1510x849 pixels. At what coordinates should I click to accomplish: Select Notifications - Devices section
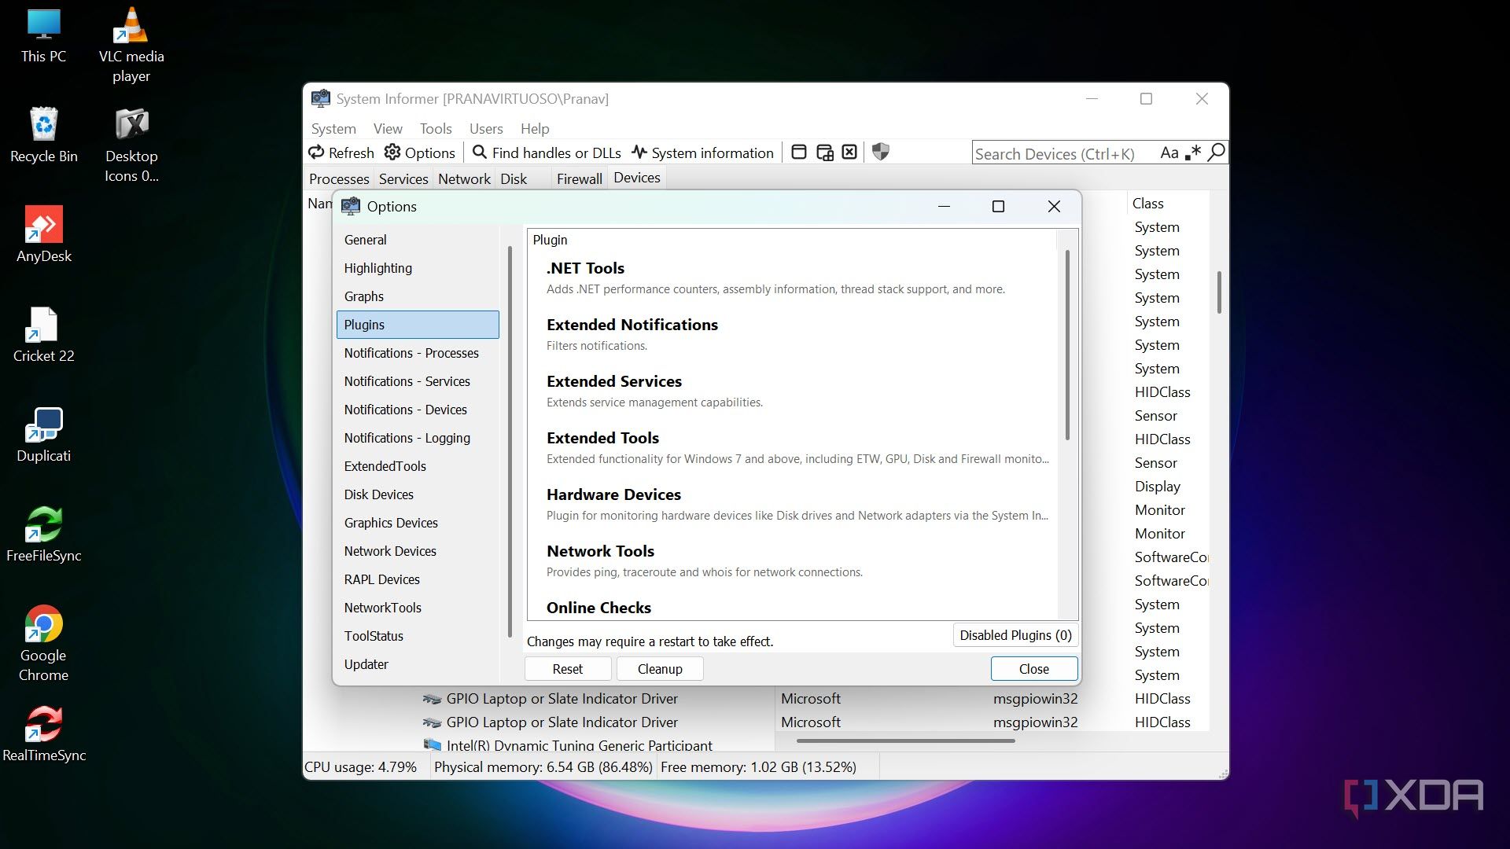pyautogui.click(x=418, y=410)
